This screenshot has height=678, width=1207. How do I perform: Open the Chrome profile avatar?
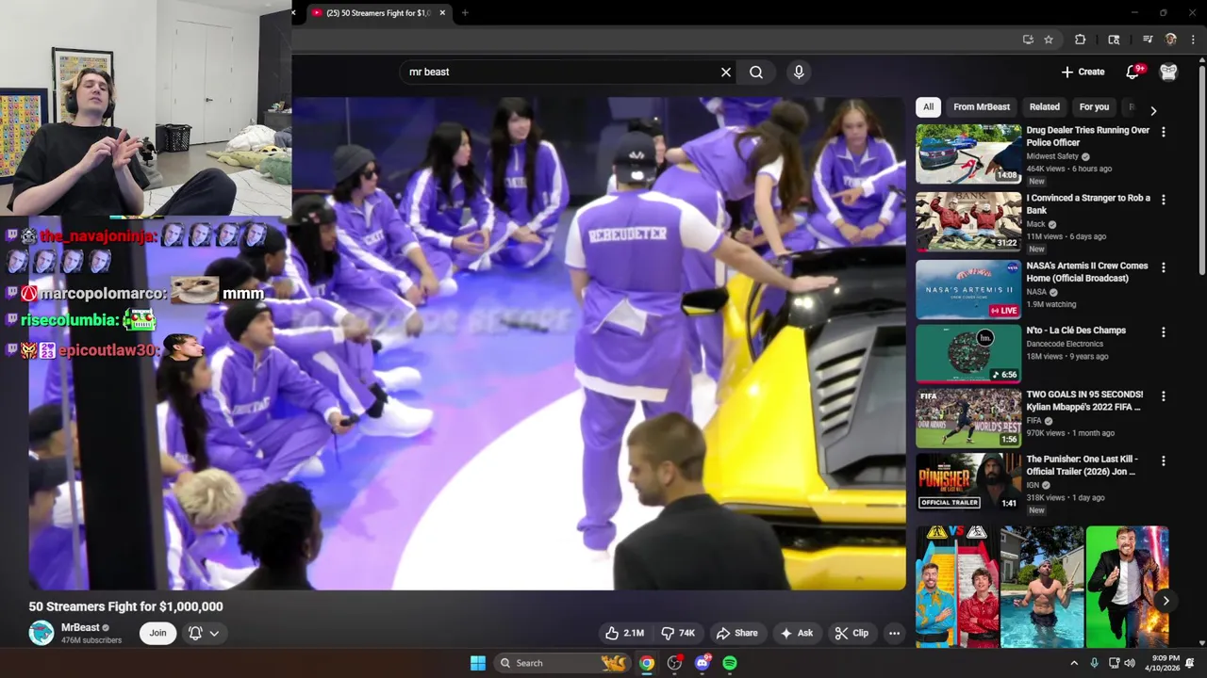1170,40
